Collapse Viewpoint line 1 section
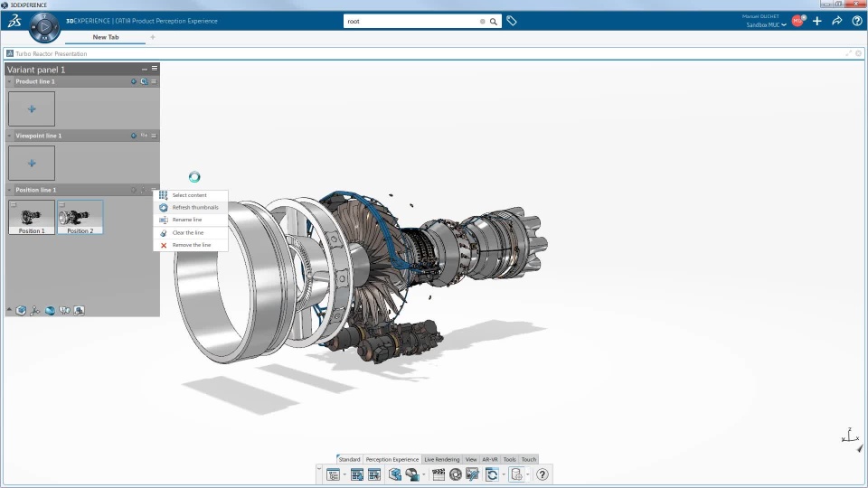Screen dimensions: 868x488 (x=9, y=136)
